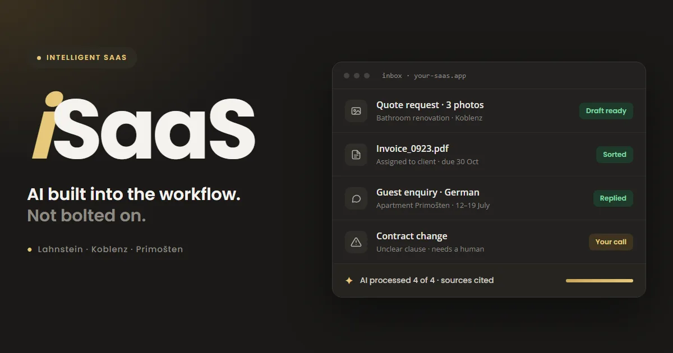Click the AI built into the workflow headline

coord(134,194)
